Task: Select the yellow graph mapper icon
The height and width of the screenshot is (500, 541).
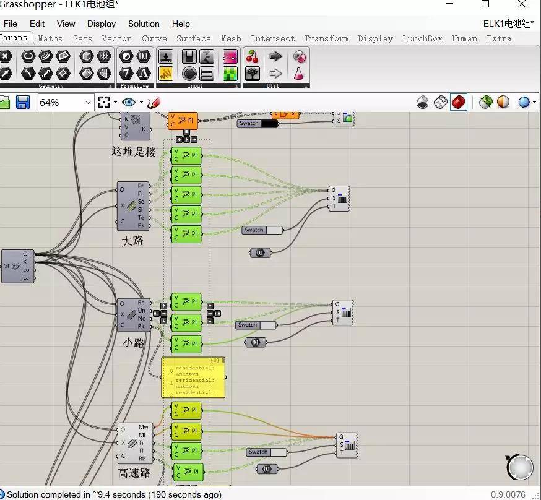Action: [x=165, y=74]
